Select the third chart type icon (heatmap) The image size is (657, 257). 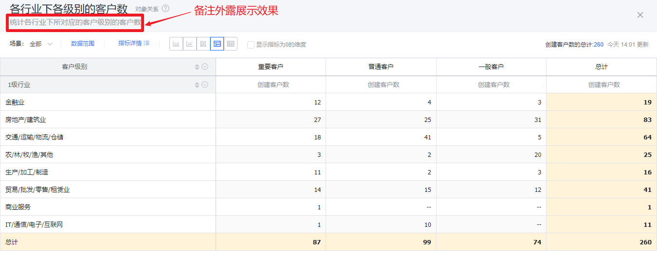[x=203, y=44]
